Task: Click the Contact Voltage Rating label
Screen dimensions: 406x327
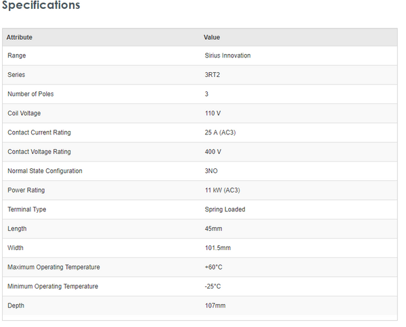Action: (39, 152)
